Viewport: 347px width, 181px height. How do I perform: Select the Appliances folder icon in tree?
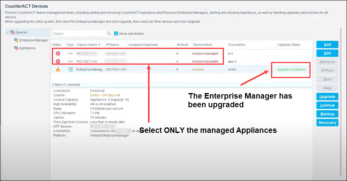16,48
